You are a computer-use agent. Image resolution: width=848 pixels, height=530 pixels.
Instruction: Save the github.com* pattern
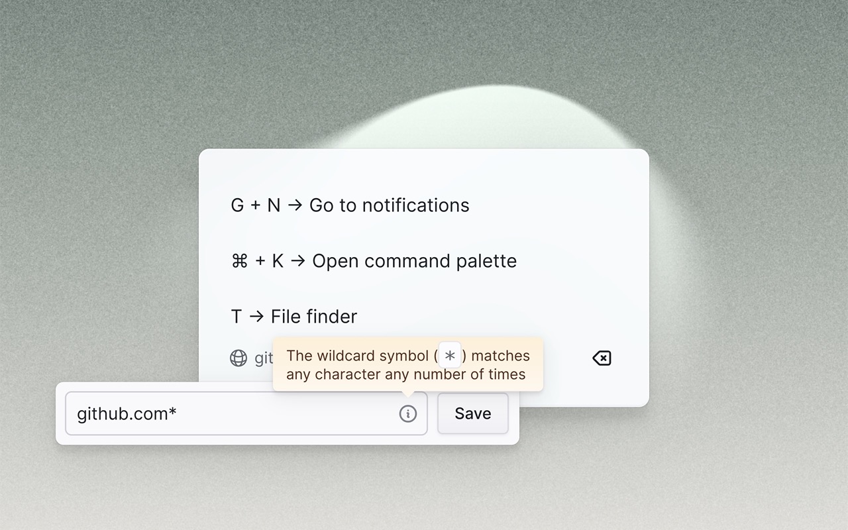(473, 413)
